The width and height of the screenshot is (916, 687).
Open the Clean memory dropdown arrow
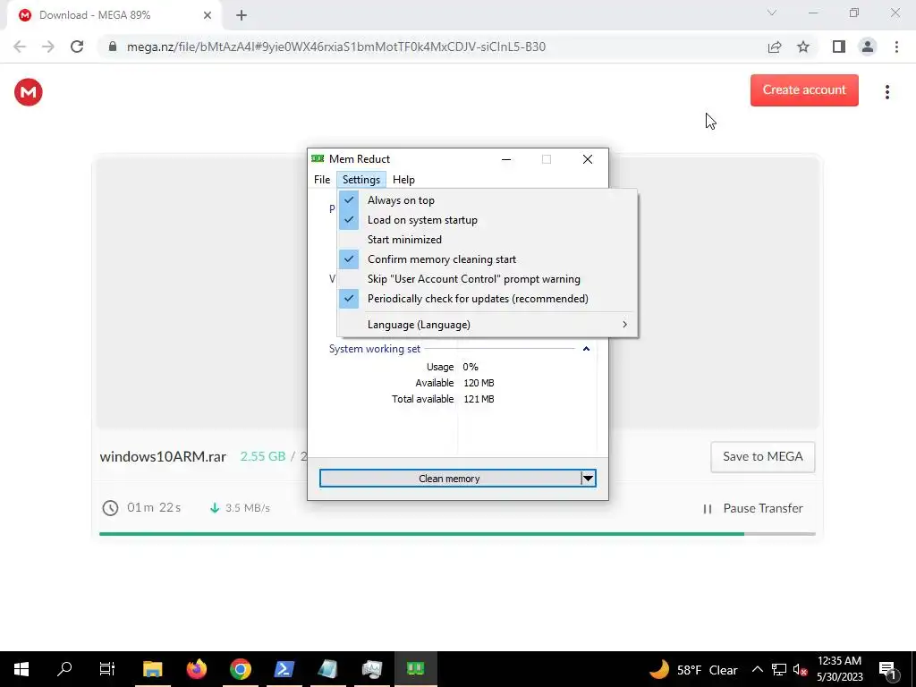coord(588,479)
